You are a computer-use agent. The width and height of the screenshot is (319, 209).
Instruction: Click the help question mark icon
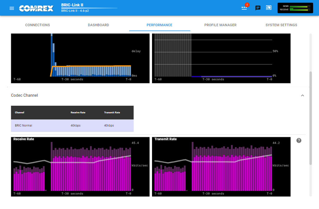point(299,141)
